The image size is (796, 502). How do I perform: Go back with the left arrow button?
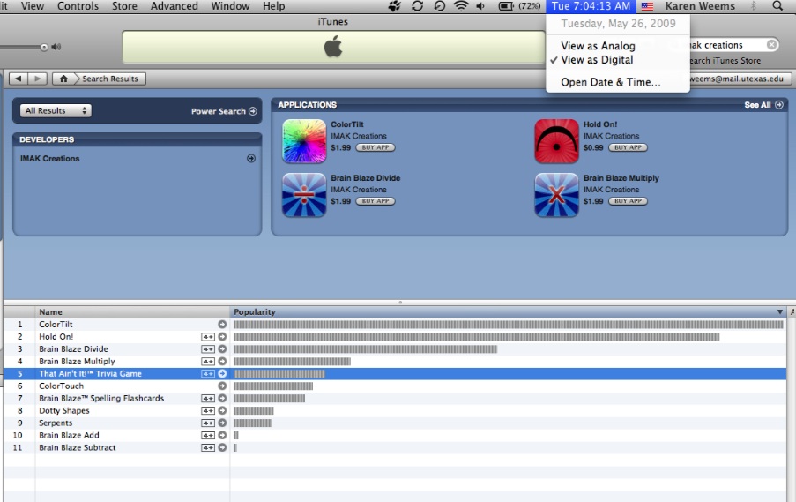tap(19, 79)
